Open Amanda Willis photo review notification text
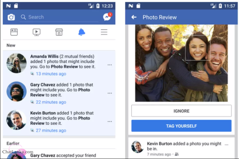The height and width of the screenshot is (159, 239). click(x=63, y=62)
